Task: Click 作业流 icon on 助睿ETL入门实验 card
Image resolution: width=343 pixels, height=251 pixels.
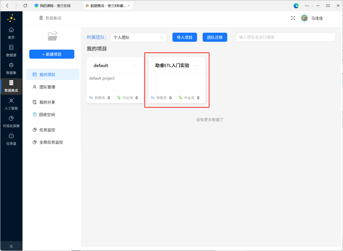Action: (181, 98)
